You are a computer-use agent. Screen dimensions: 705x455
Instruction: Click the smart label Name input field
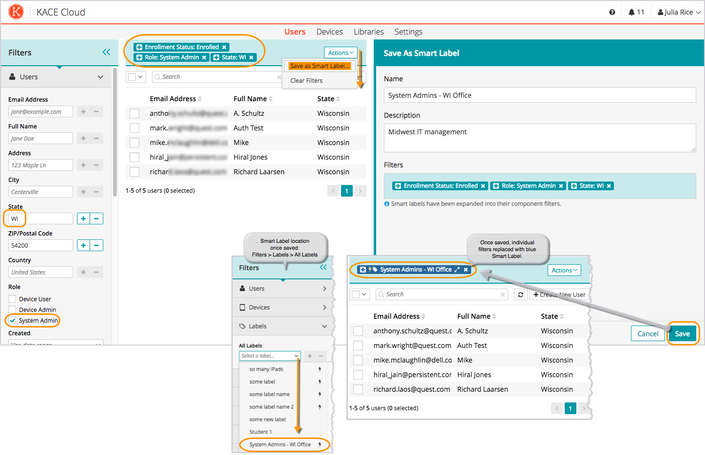click(539, 95)
